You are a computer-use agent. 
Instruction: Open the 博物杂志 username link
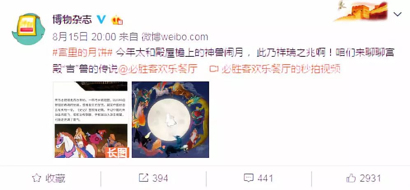point(72,19)
